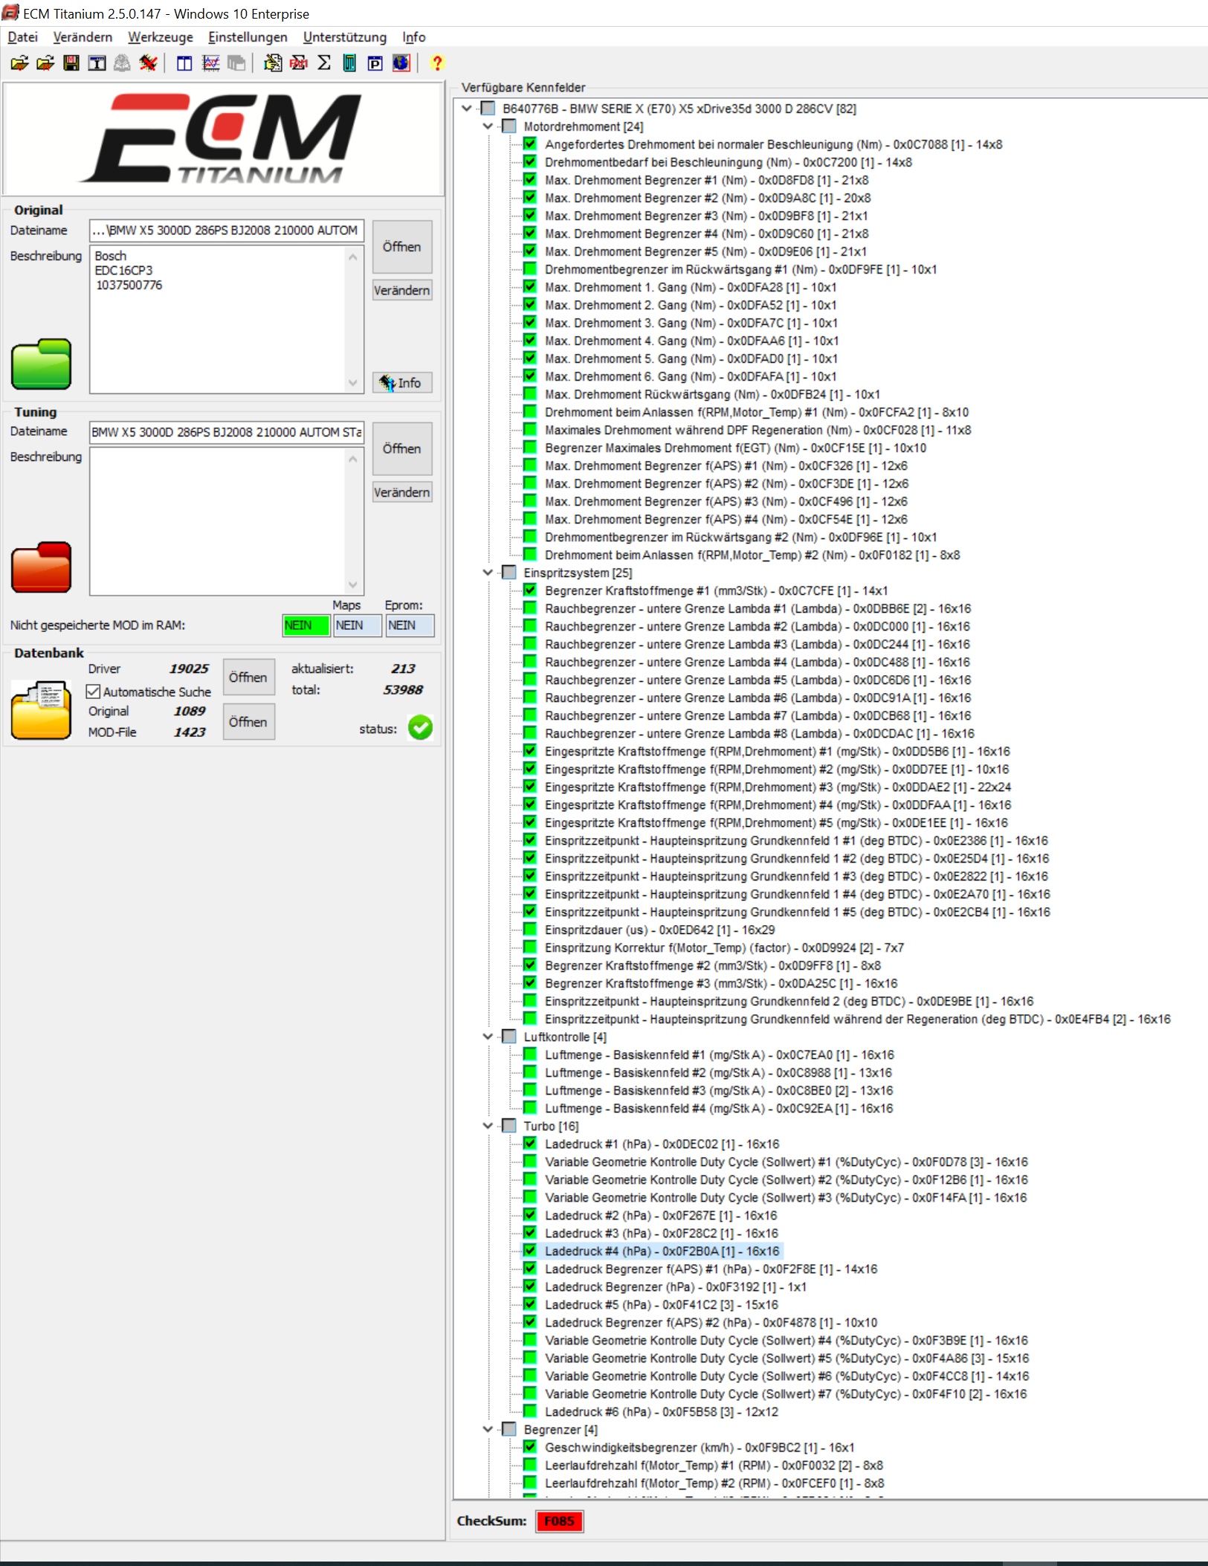Click the green Original folder icon
The width and height of the screenshot is (1208, 1566).
[x=42, y=364]
